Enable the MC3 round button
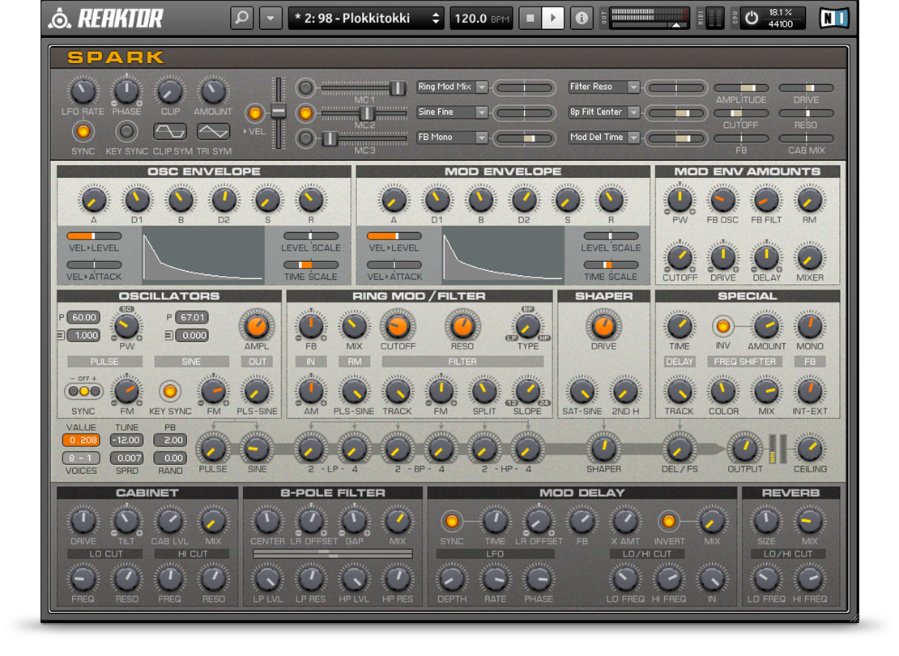Screen dimensions: 899x656 point(306,138)
